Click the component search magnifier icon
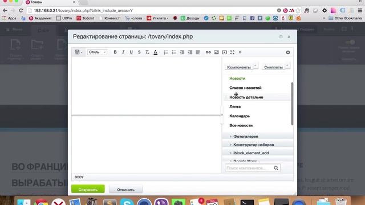Image resolution: width=365 pixels, height=205 pixels. point(276,168)
